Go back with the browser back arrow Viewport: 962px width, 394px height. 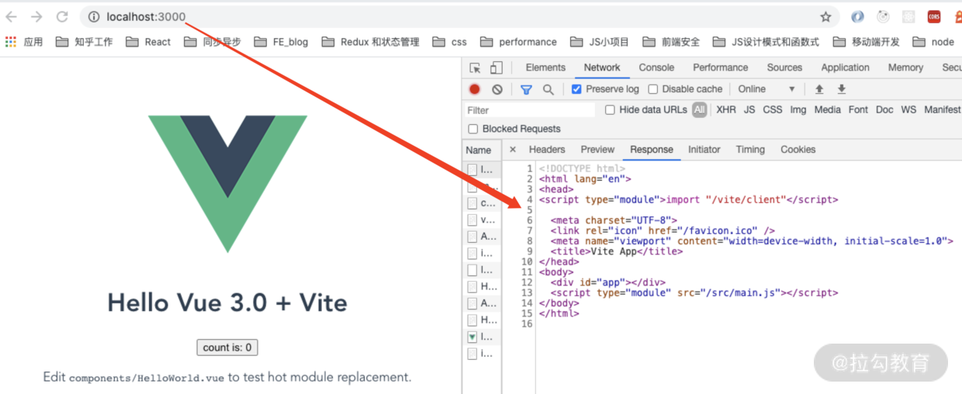12,16
